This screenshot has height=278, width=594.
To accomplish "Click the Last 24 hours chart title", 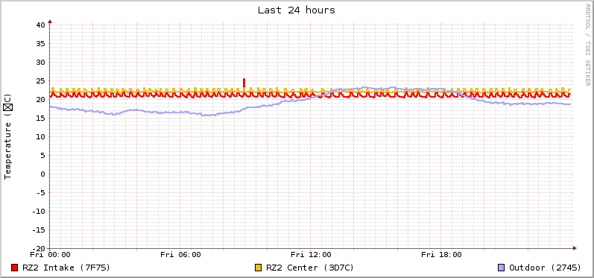I will [297, 10].
